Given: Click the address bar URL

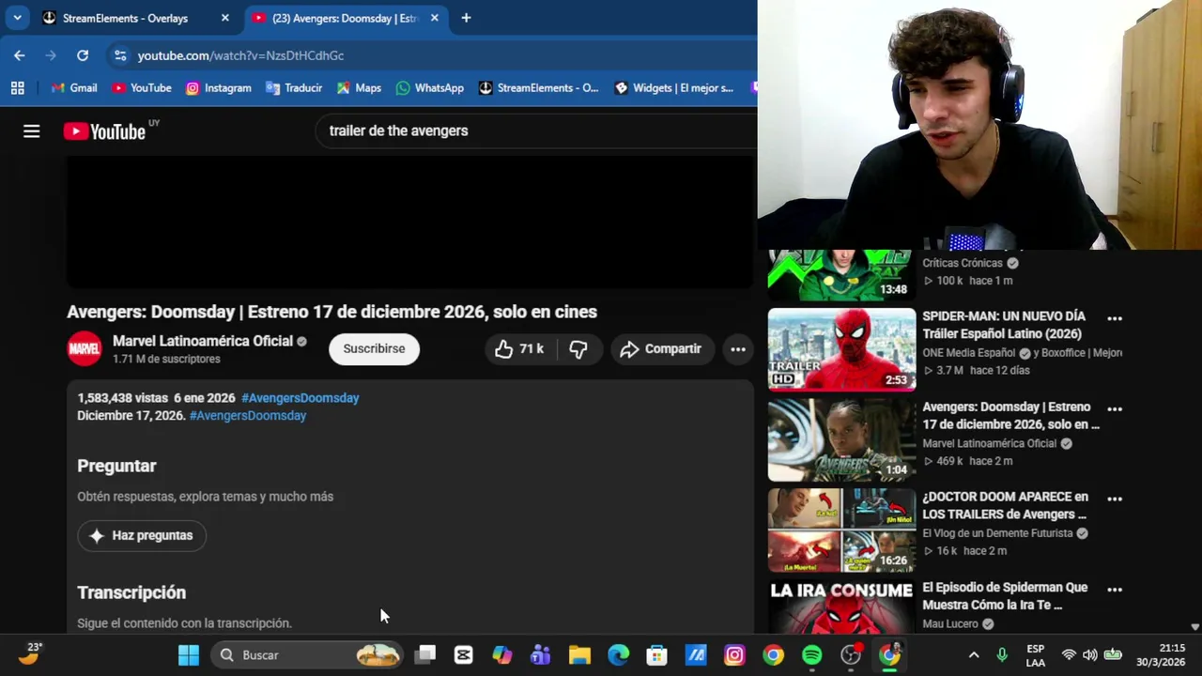Looking at the screenshot, I should pos(240,55).
